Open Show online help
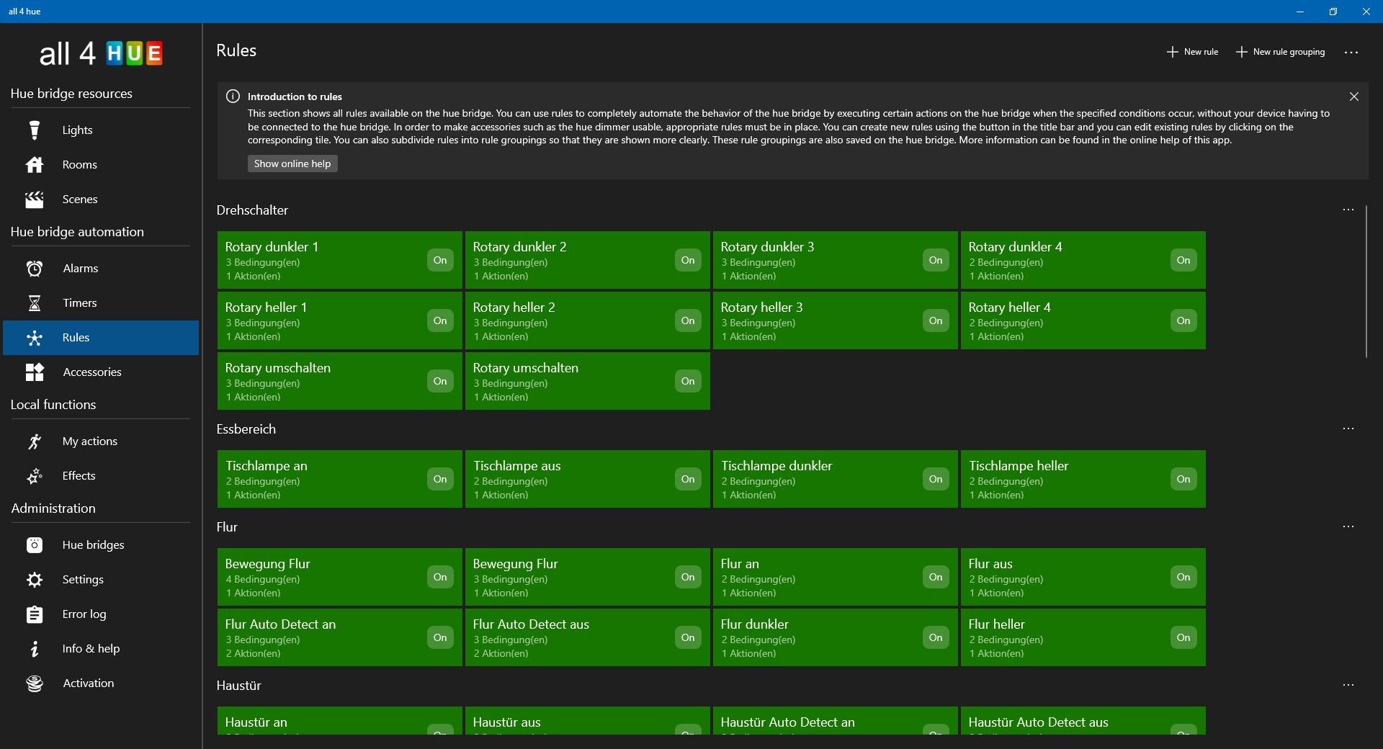This screenshot has width=1383, height=749. pyautogui.click(x=292, y=163)
